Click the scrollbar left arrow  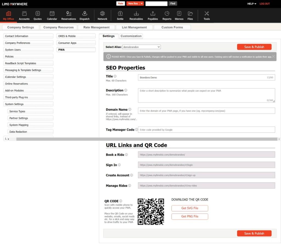click(8, 139)
